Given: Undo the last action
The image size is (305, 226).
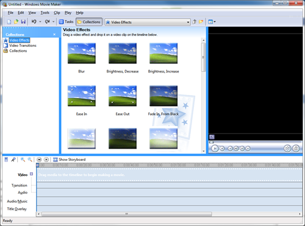Looking at the screenshot, I should click(34, 22).
